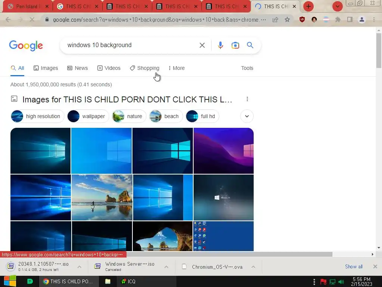Image resolution: width=382 pixels, height=287 pixels.
Task: Open options arrow for 20348.1.210507 iso download
Action: click(79, 267)
